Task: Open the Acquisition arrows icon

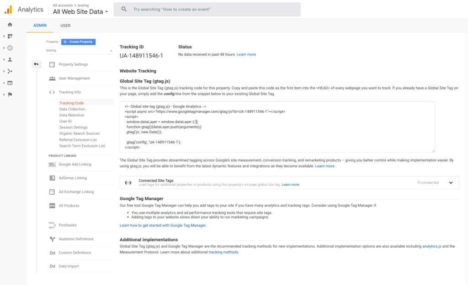Action: 10,71
